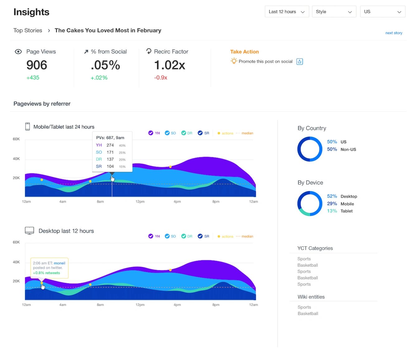Click the By Country donut chart

pos(310,149)
